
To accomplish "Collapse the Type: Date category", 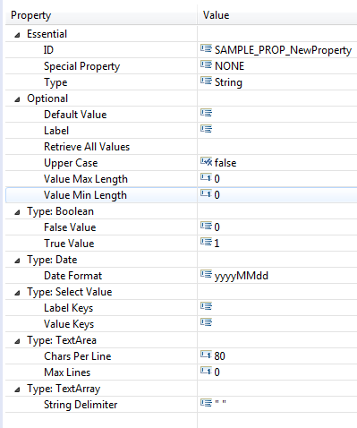I will pyautogui.click(x=17, y=261).
